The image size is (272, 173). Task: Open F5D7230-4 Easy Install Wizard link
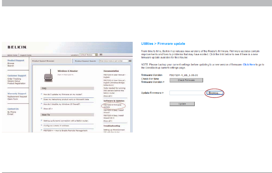tap(114, 111)
